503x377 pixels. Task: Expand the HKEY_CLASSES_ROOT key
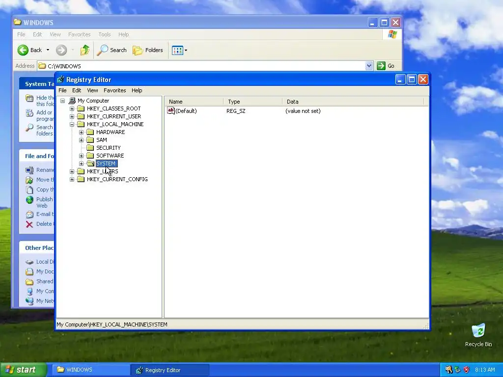click(72, 108)
